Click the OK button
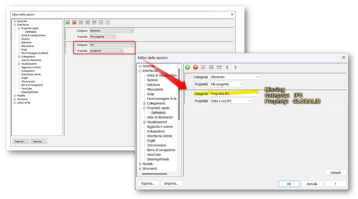The height and width of the screenshot is (199, 358). 289,183
